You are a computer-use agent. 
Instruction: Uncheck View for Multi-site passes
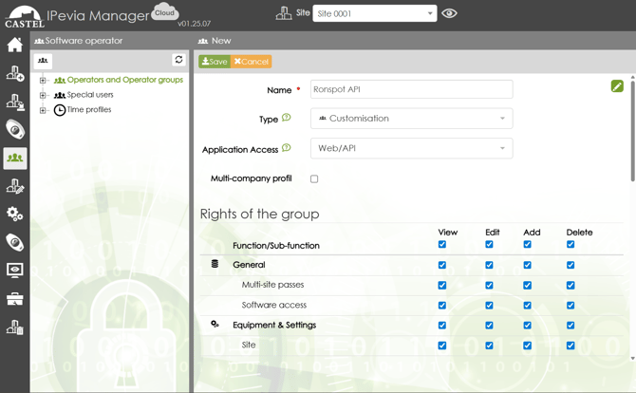click(x=441, y=285)
